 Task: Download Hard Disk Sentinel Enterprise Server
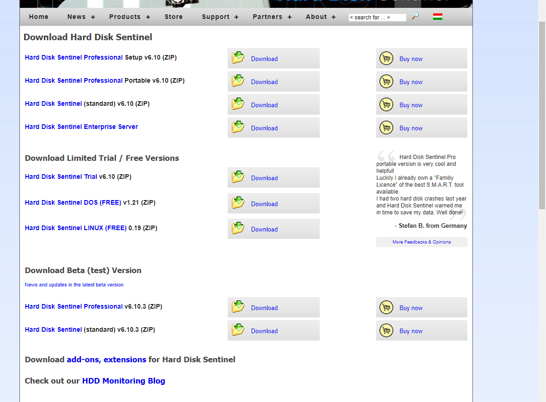click(x=264, y=128)
